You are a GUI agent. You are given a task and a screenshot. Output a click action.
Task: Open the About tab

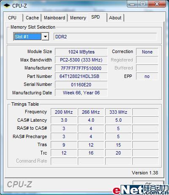pyautogui.click(x=115, y=18)
